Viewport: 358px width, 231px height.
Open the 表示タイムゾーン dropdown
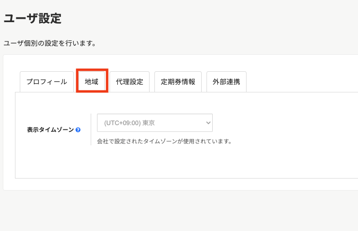(154, 123)
